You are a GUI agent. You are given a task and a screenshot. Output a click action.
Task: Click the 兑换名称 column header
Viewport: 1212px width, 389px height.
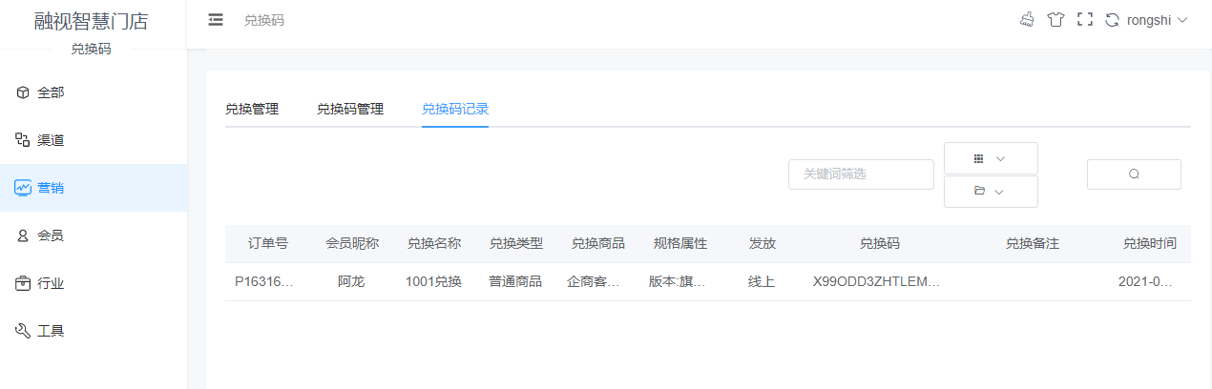tap(434, 244)
